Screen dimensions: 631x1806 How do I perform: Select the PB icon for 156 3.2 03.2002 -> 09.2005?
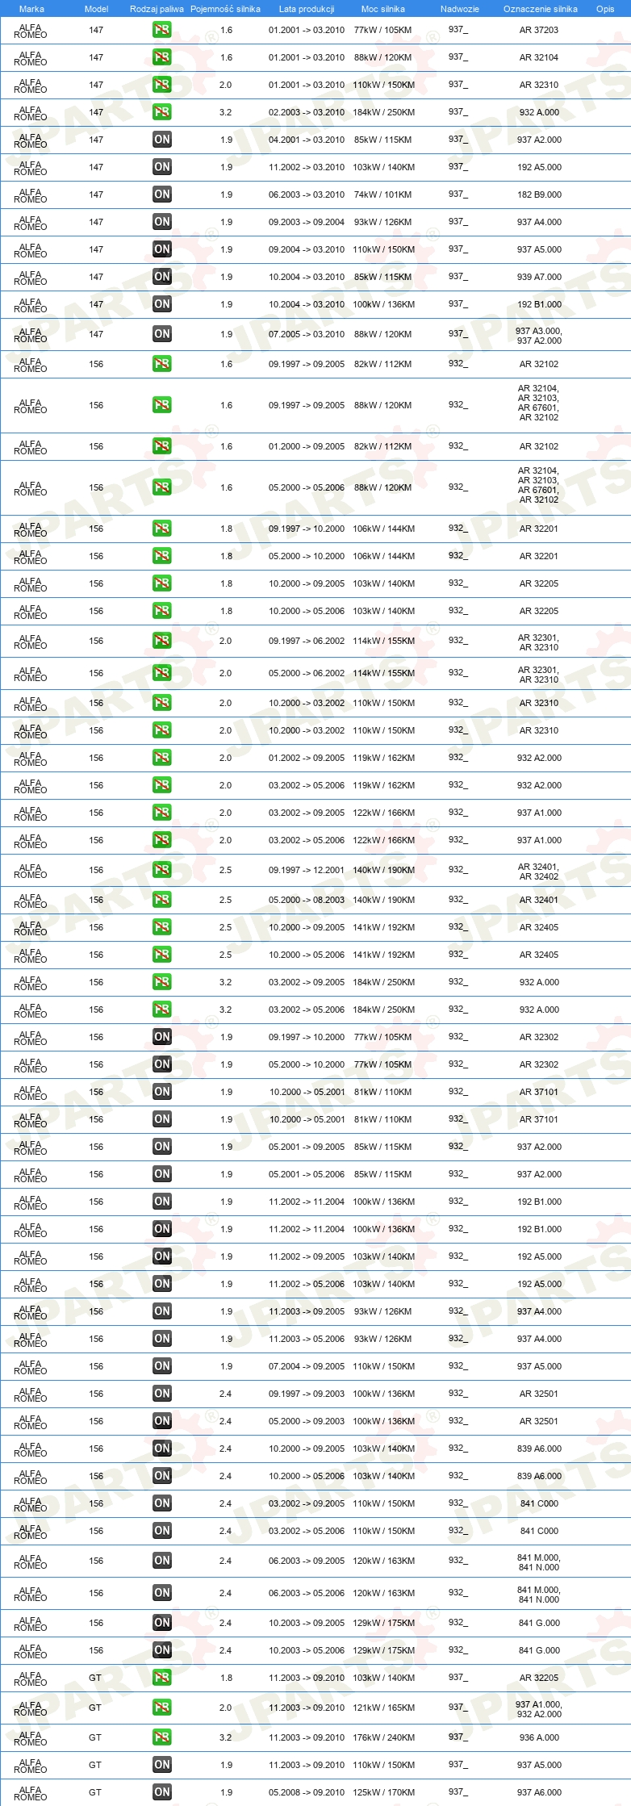point(161,982)
